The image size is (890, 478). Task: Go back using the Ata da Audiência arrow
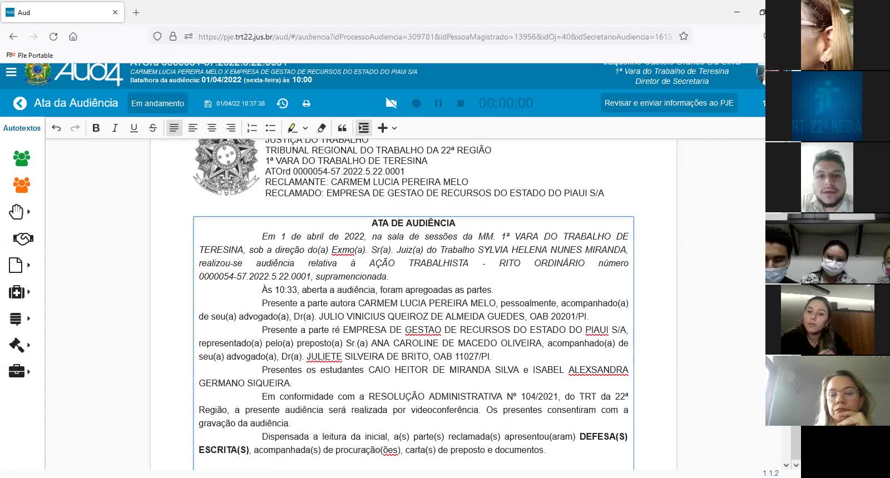tap(20, 103)
